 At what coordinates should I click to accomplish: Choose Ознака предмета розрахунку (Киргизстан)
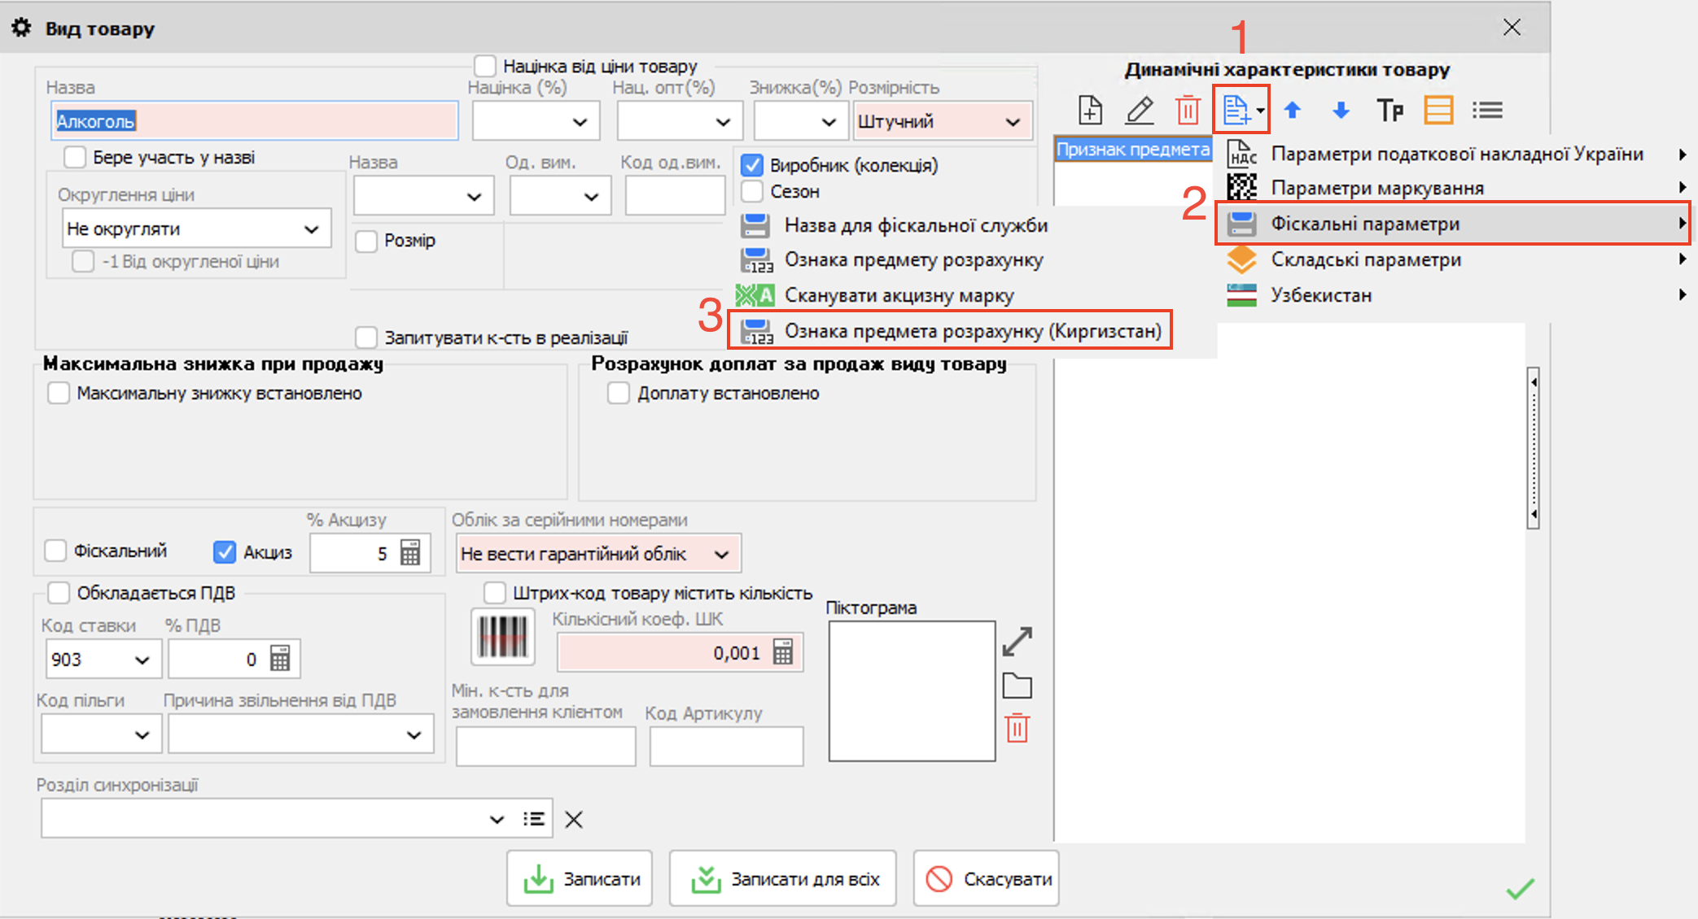[972, 331]
